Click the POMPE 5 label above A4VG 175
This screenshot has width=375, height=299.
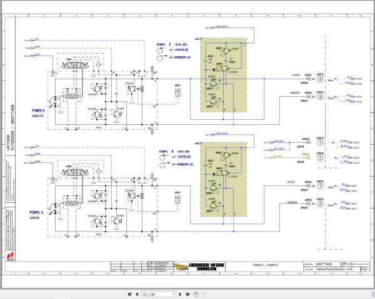click(38, 111)
